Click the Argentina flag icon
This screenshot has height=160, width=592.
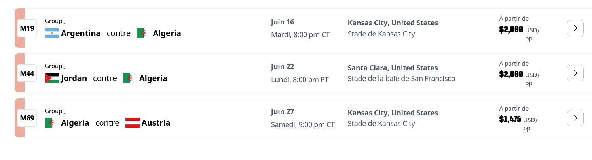coord(52,33)
